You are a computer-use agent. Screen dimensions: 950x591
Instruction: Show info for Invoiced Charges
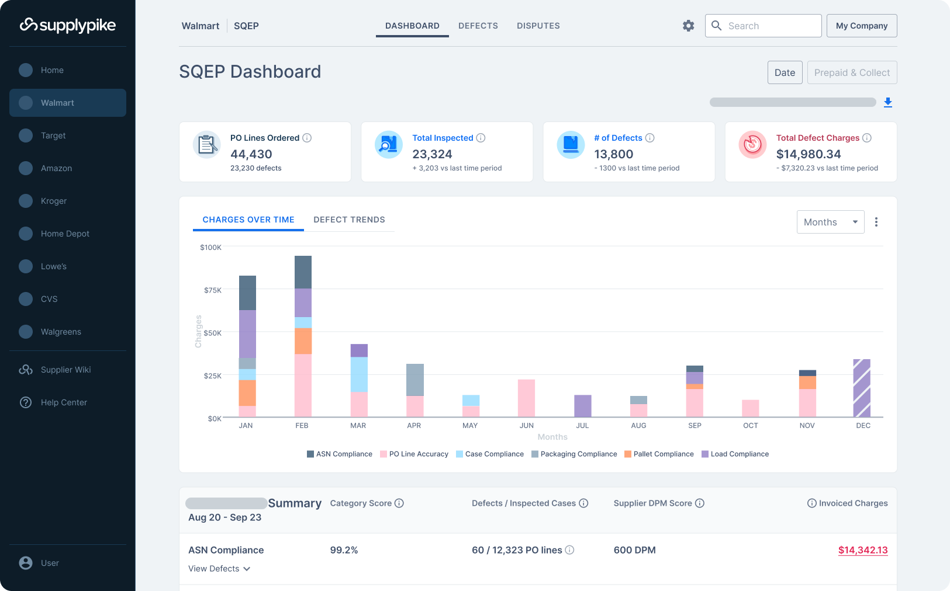click(x=812, y=503)
